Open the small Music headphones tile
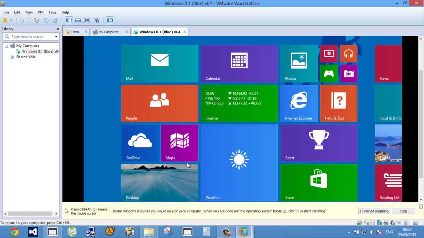424x238 pixels. pos(348,54)
